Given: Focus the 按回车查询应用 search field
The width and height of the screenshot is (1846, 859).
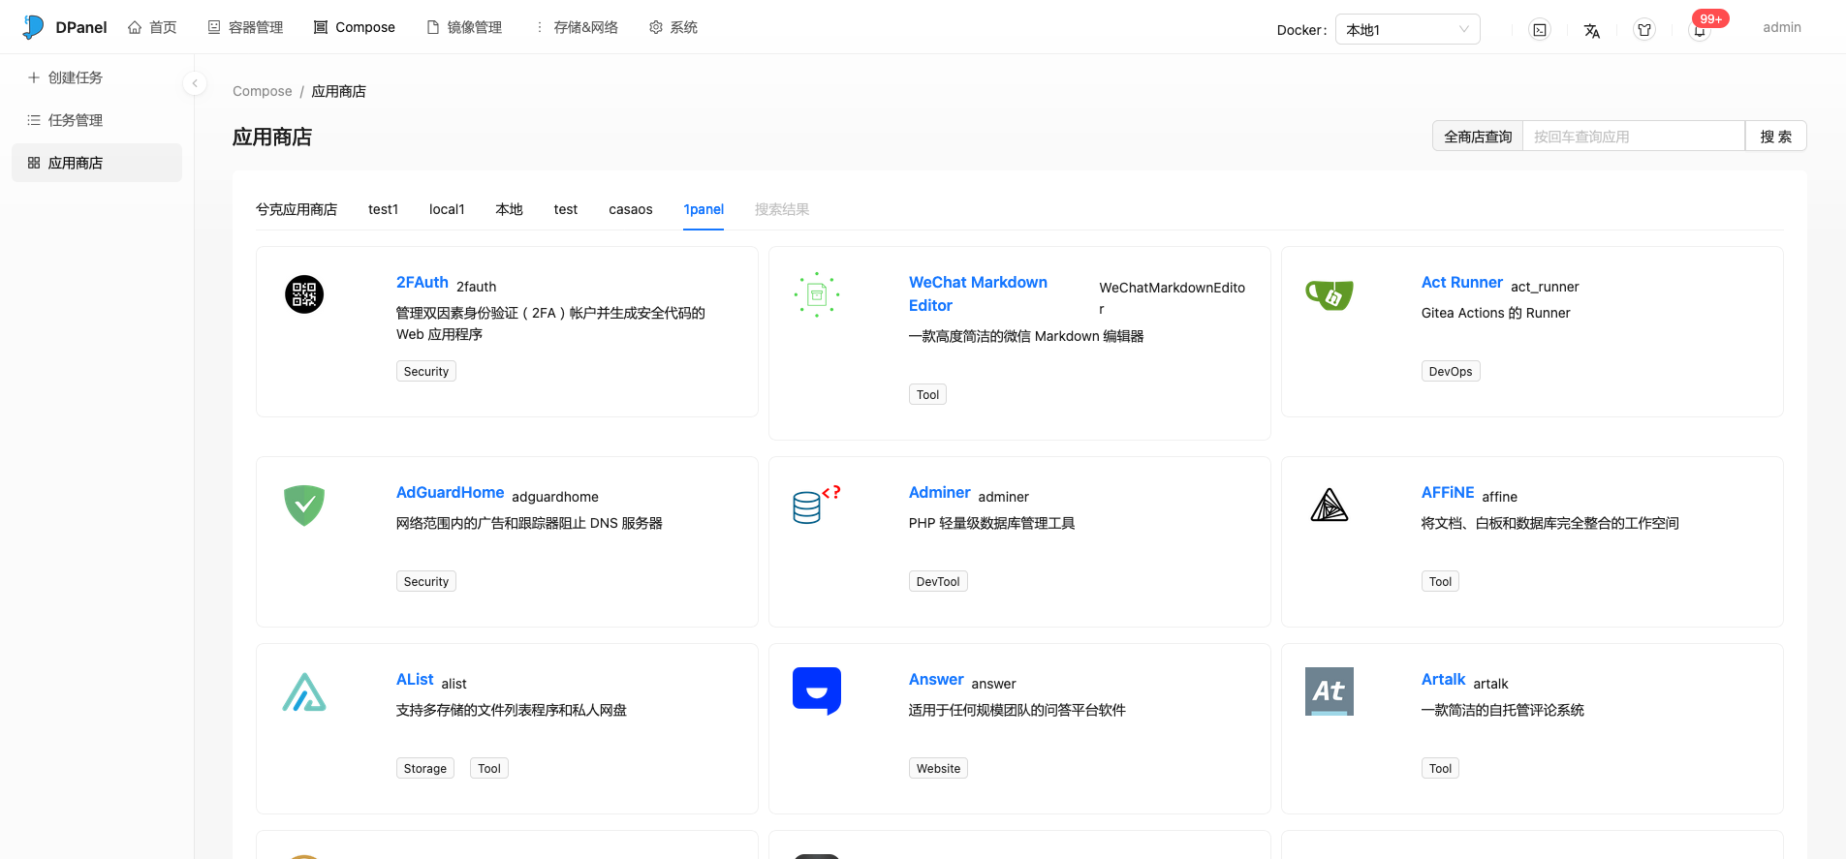Looking at the screenshot, I should (x=1634, y=137).
